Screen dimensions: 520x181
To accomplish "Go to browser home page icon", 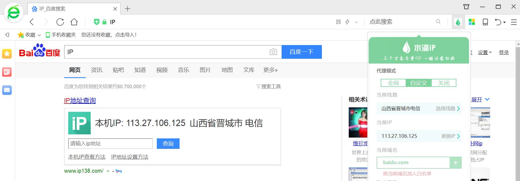I will tap(74, 22).
